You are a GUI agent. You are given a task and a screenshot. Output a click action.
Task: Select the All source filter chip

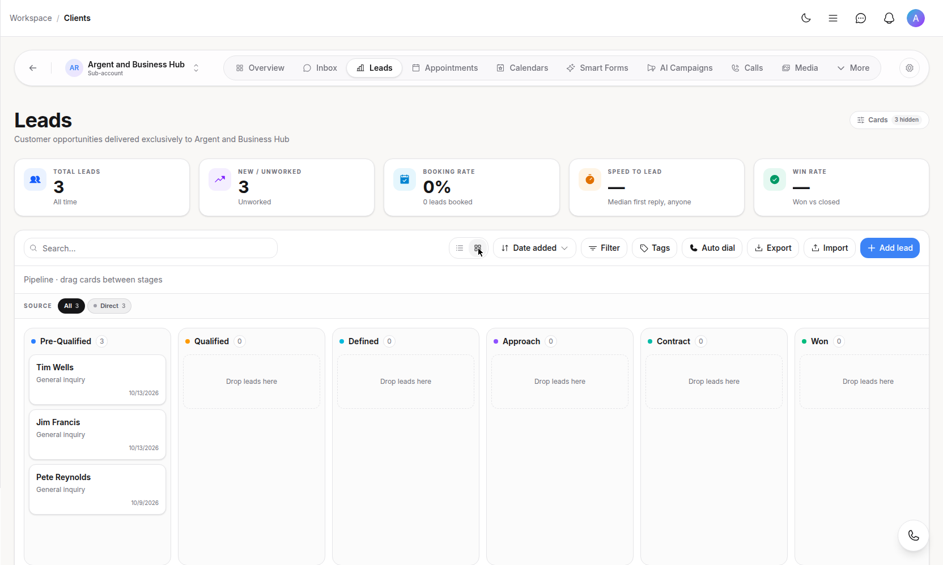click(x=71, y=306)
